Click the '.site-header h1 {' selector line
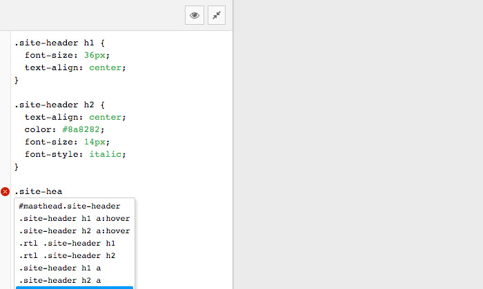Image resolution: width=483 pixels, height=289 pixels. click(60, 43)
